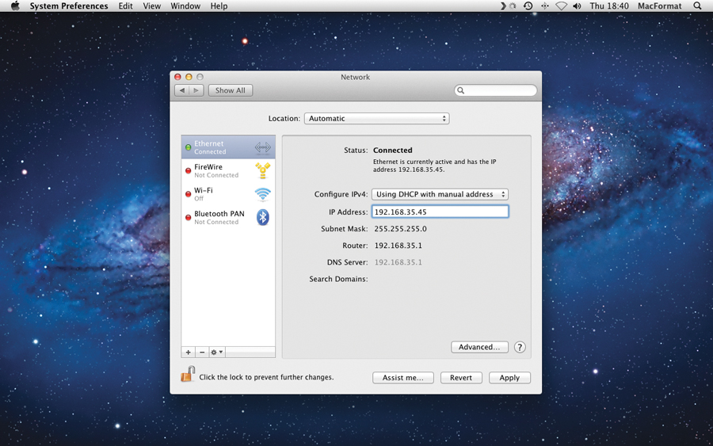This screenshot has width=713, height=446.
Task: Click the lock icon to prevent changes
Action: (188, 374)
